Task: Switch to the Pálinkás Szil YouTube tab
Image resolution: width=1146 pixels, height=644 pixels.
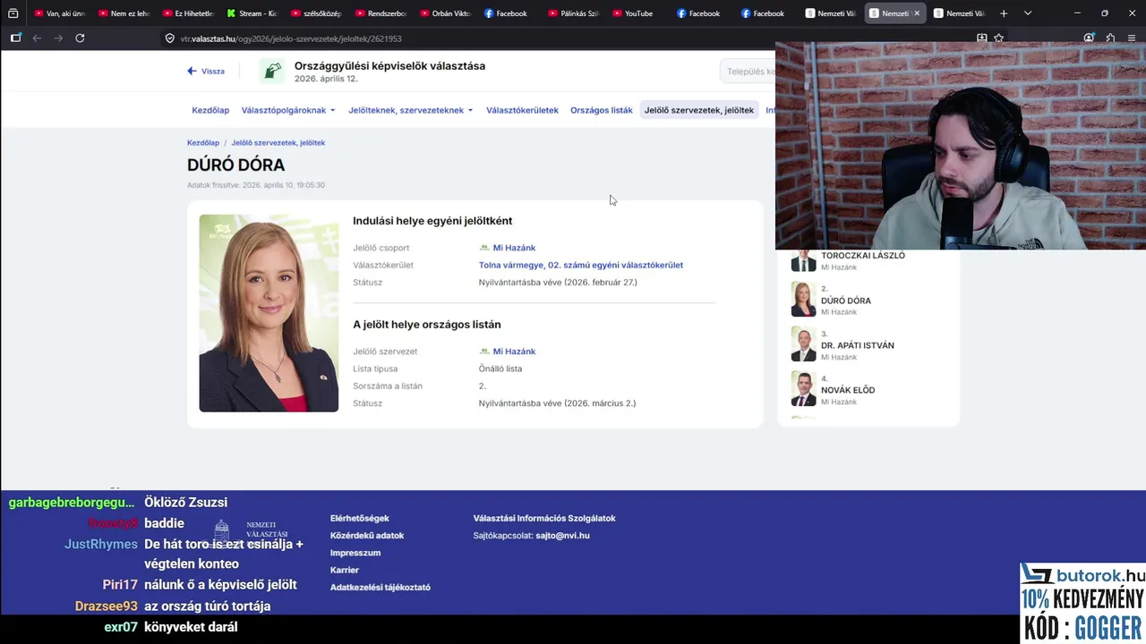Action: [572, 13]
